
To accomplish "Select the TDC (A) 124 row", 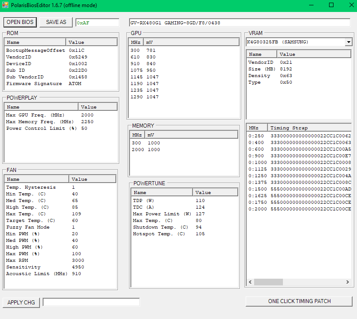I will (x=184, y=207).
